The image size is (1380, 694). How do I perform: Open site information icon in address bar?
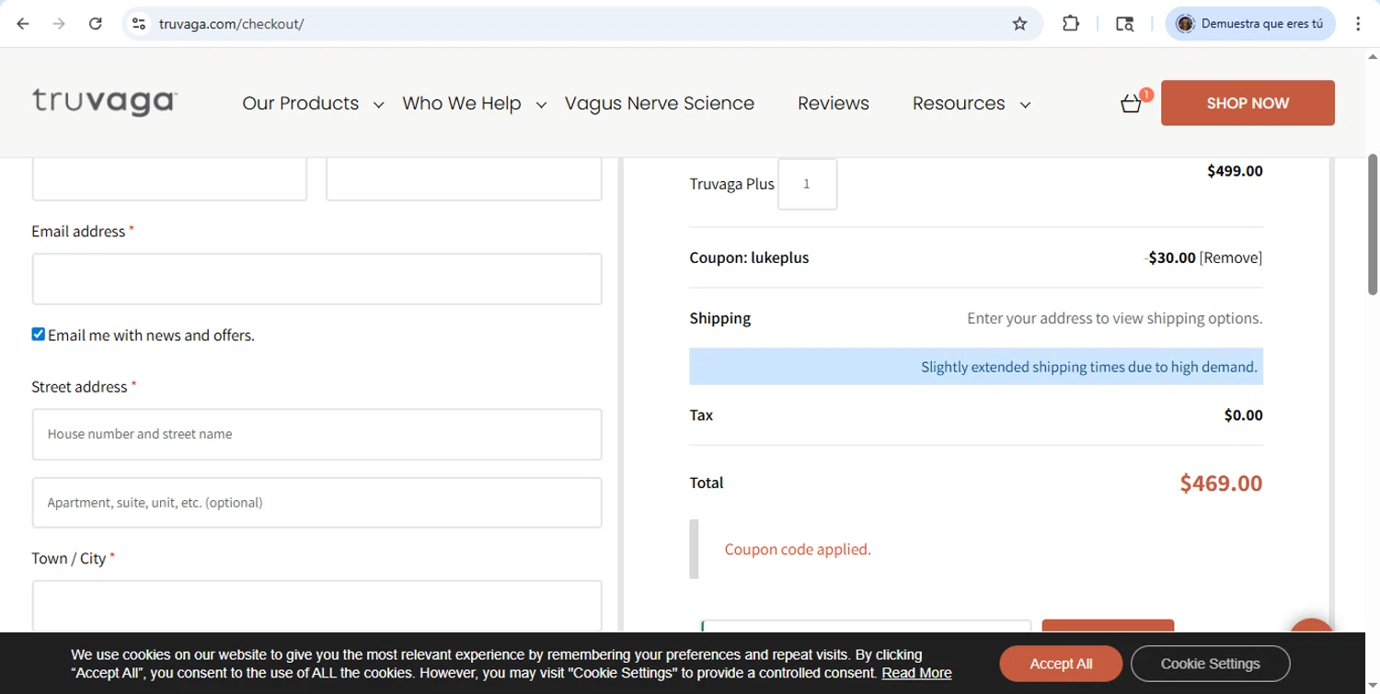pyautogui.click(x=139, y=24)
